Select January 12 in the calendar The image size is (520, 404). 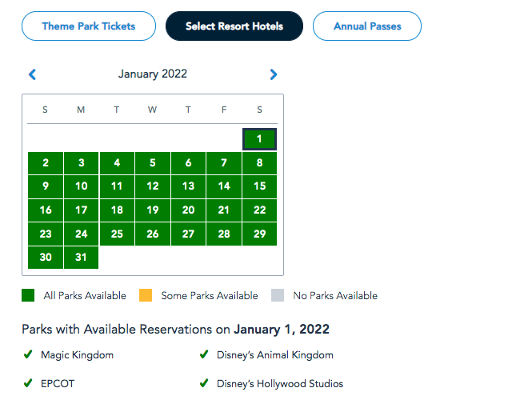point(152,186)
